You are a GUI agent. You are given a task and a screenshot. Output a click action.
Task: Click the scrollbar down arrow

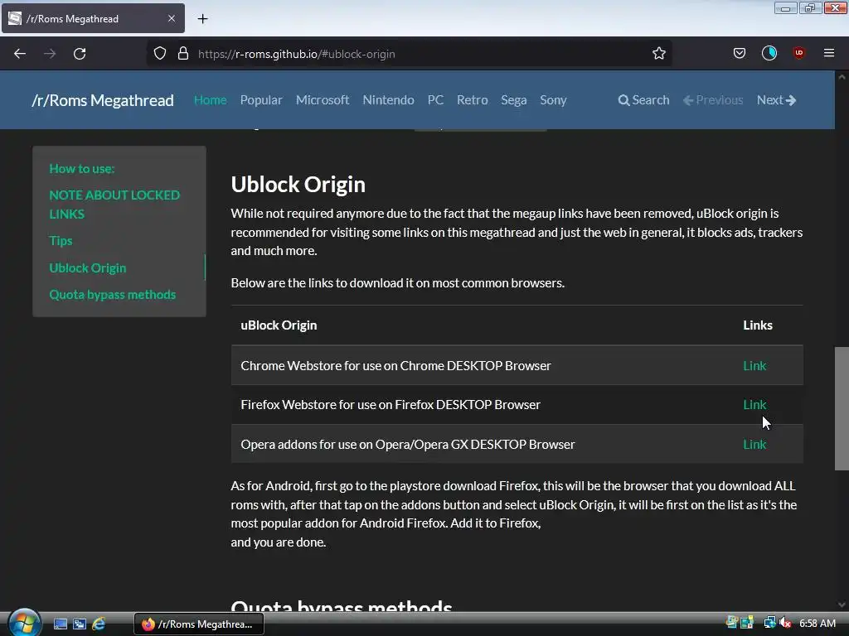(x=842, y=605)
